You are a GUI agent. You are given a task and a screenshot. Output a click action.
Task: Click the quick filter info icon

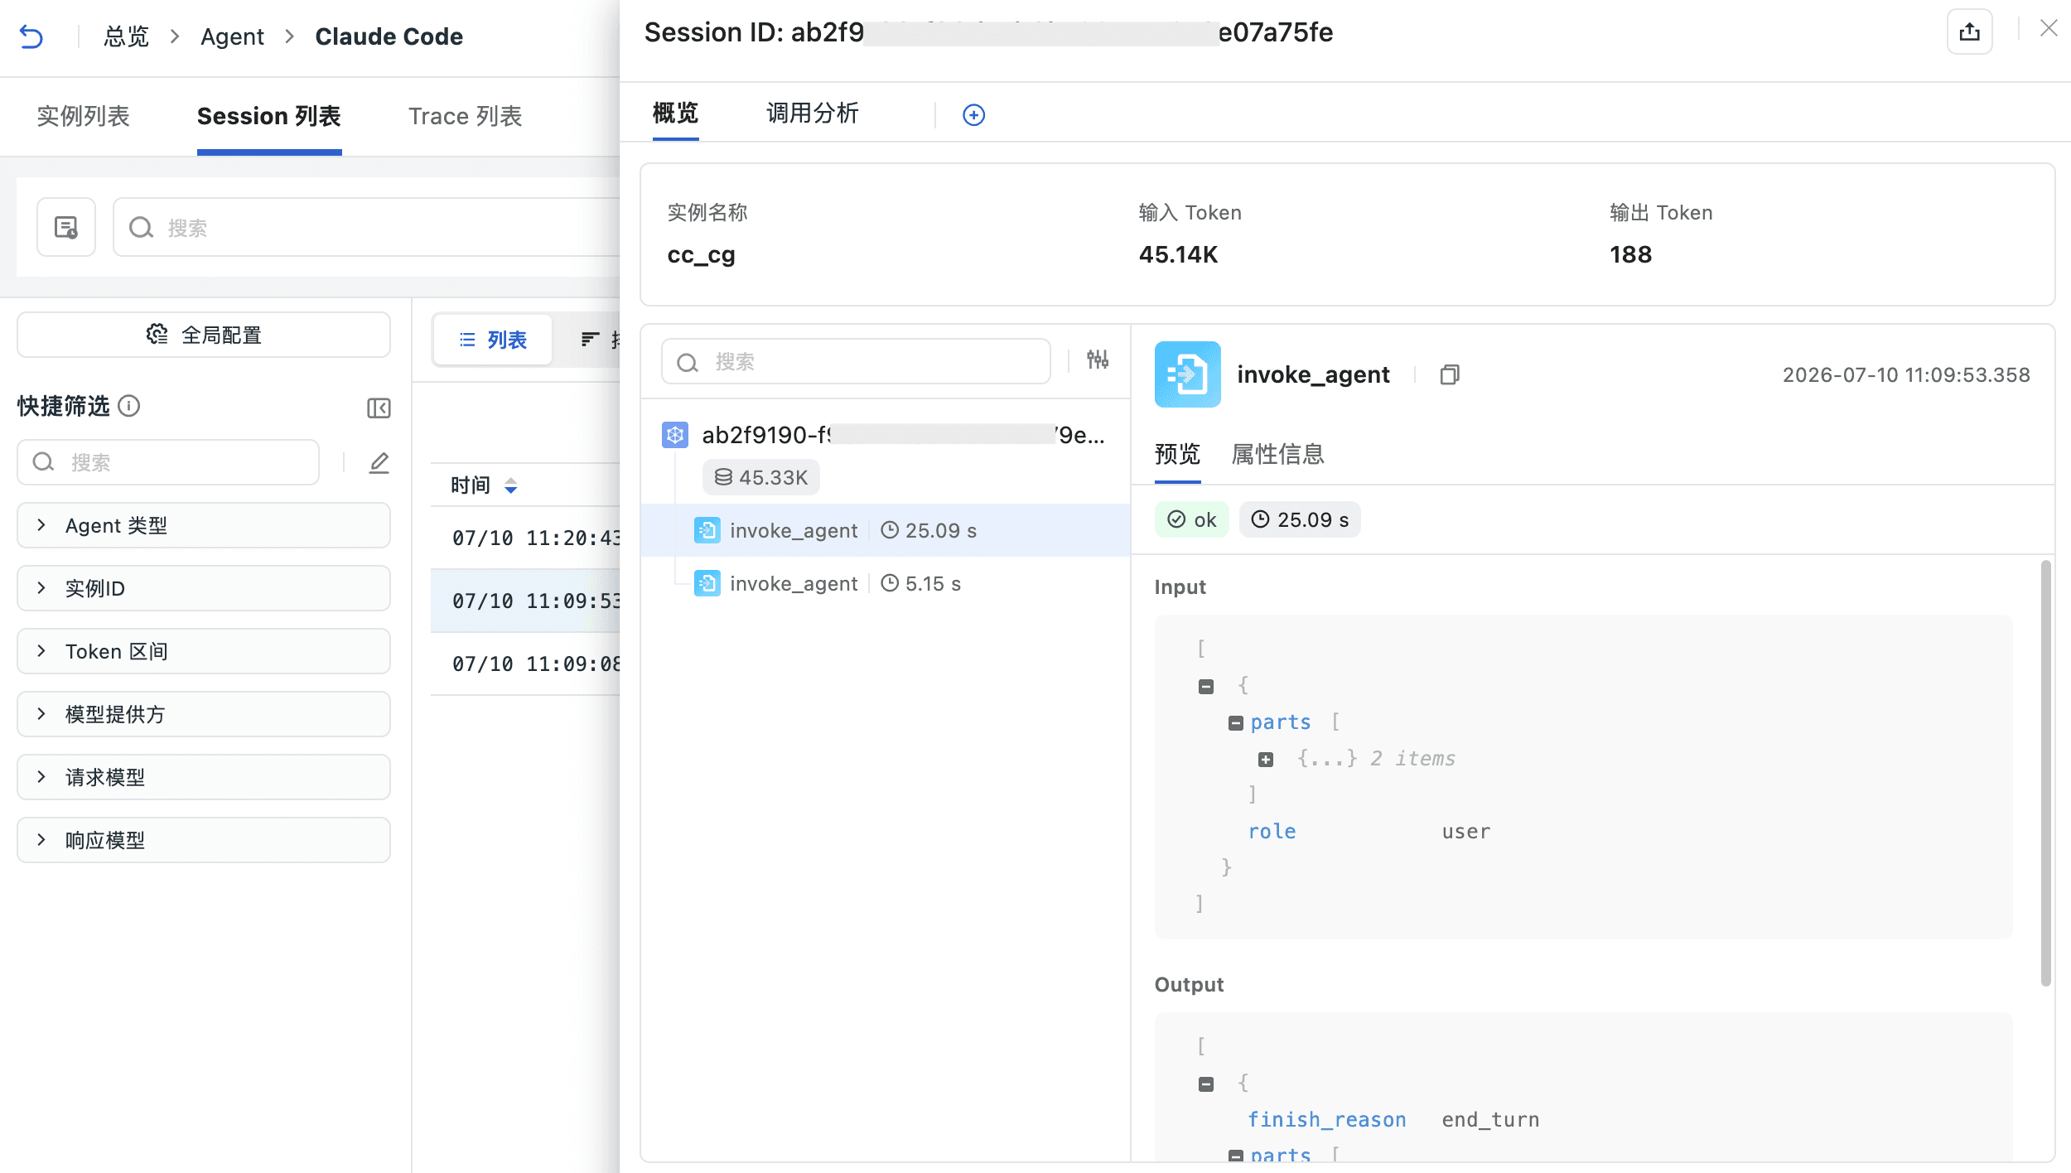(x=129, y=406)
